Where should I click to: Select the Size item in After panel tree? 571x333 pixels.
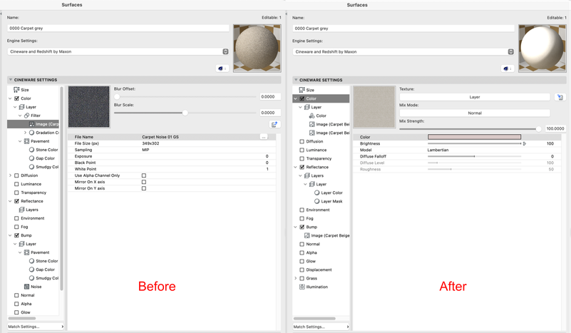307,90
